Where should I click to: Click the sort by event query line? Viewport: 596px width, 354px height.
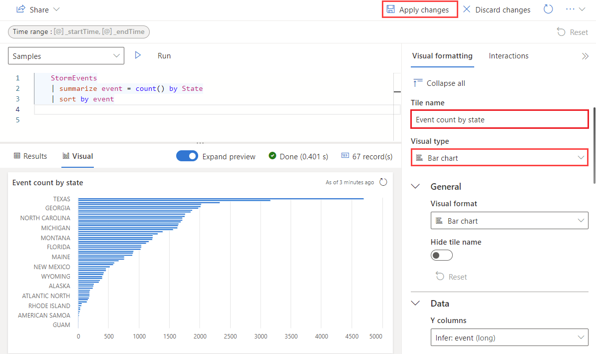pyautogui.click(x=83, y=99)
